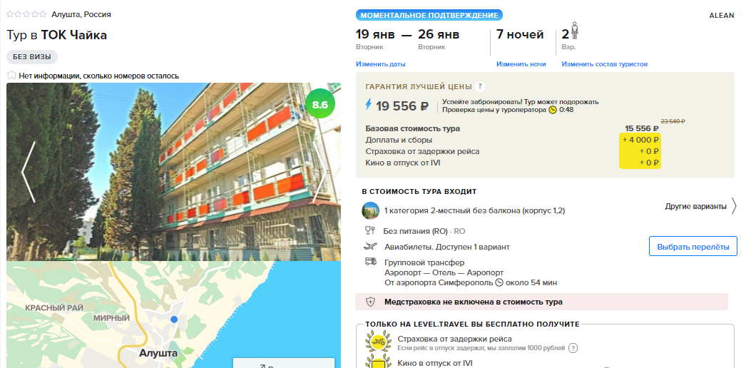Click the БЕЗ ВИЗЫ tag
This screenshot has width=746, height=368.
[32, 57]
